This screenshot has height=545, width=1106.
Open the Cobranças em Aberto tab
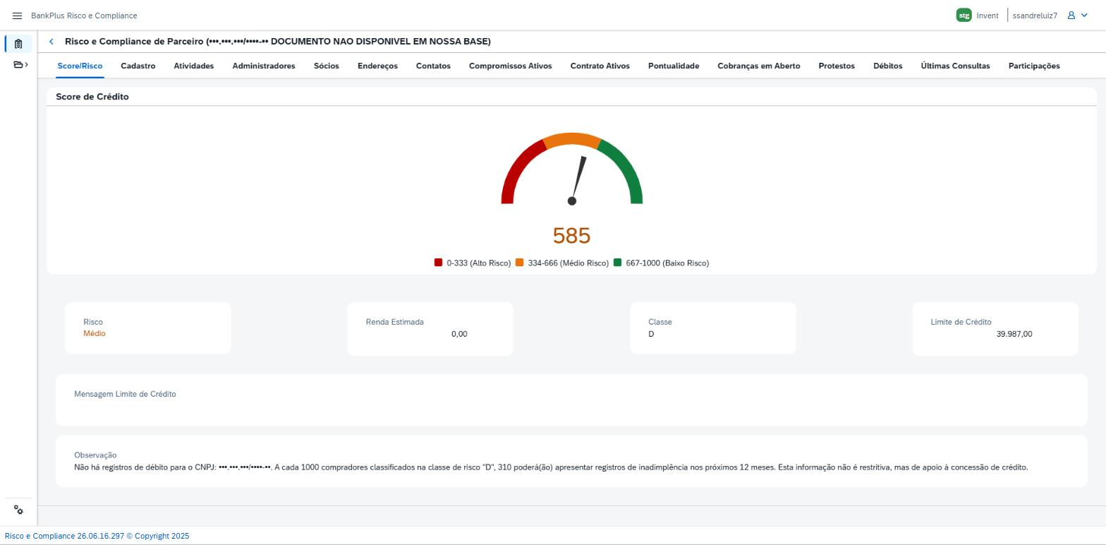click(x=759, y=66)
